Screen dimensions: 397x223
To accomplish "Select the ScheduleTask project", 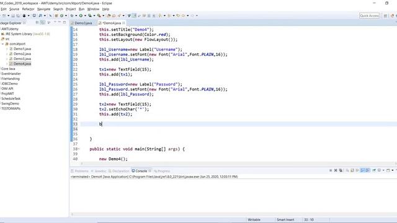I will tap(11, 98).
